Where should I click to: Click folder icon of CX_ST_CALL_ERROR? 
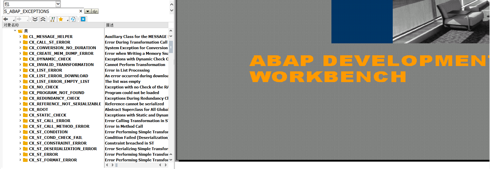[25, 121]
